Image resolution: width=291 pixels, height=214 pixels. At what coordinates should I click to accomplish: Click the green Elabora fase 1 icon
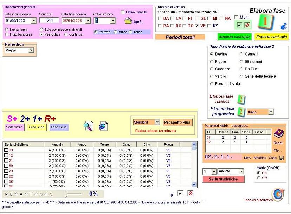(x=265, y=21)
